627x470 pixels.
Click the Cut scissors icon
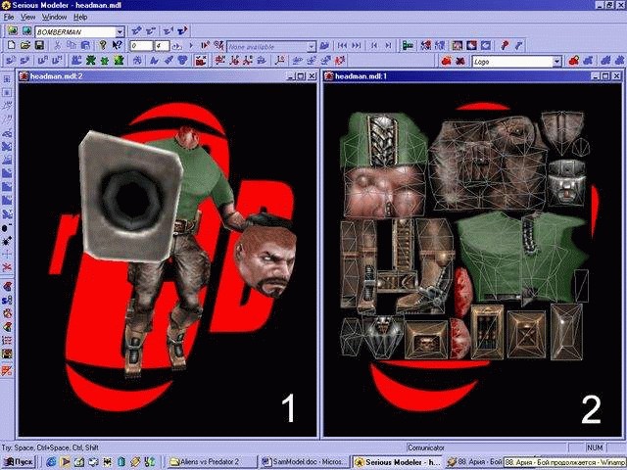coord(57,46)
